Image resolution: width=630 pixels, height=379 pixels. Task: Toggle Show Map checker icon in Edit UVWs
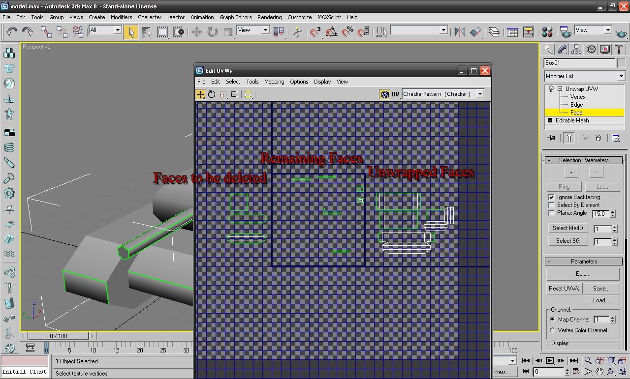pyautogui.click(x=385, y=94)
